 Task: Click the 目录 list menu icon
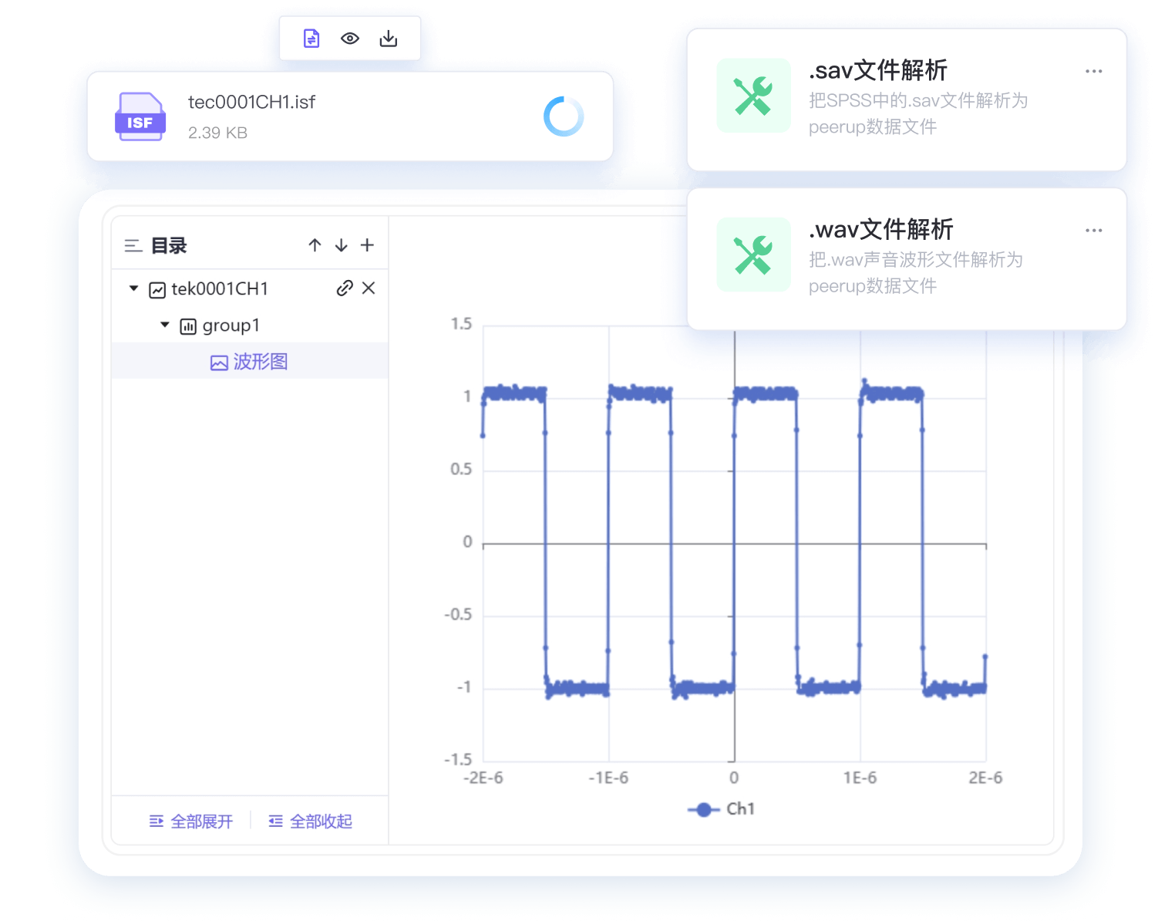133,245
